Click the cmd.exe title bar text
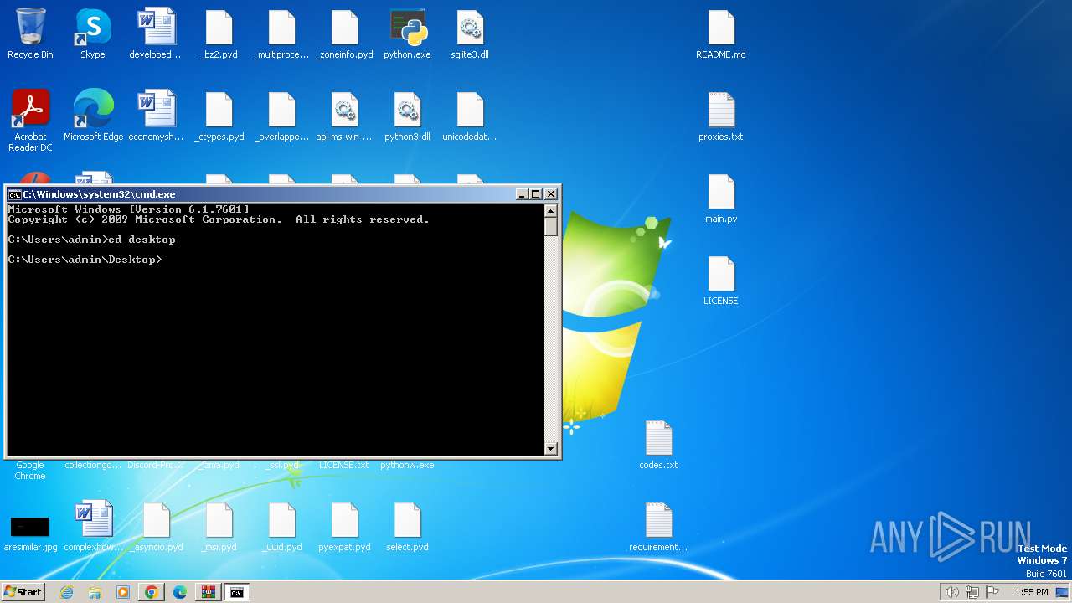Screen dimensions: 1072x603 (99, 194)
